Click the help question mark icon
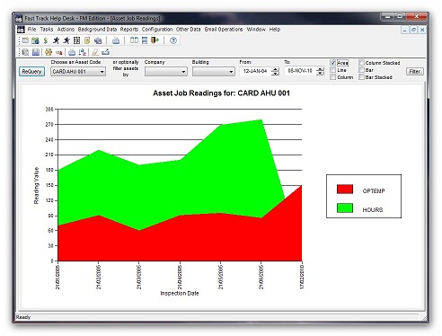Viewport: 442px width, 336px height. coord(173,40)
